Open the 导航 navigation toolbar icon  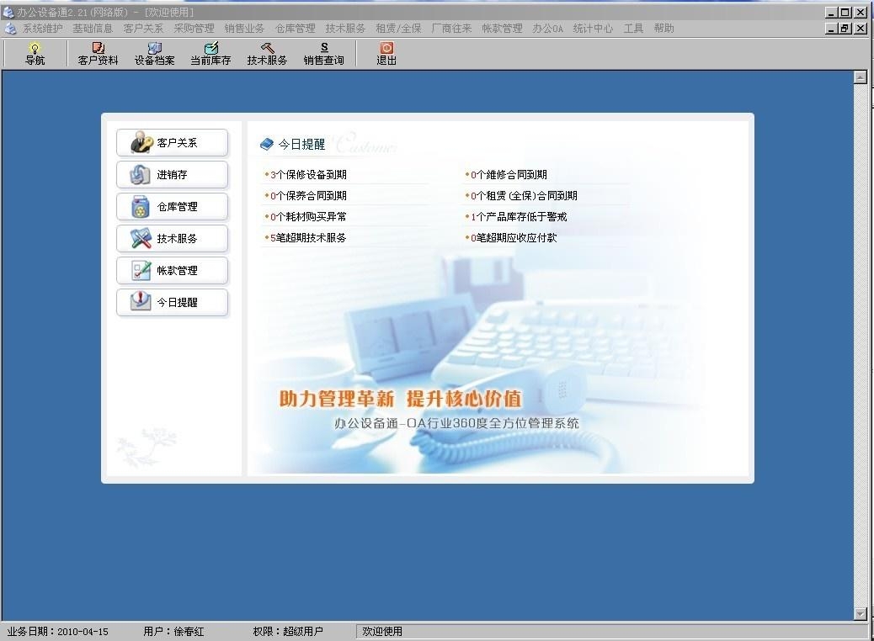[x=35, y=54]
